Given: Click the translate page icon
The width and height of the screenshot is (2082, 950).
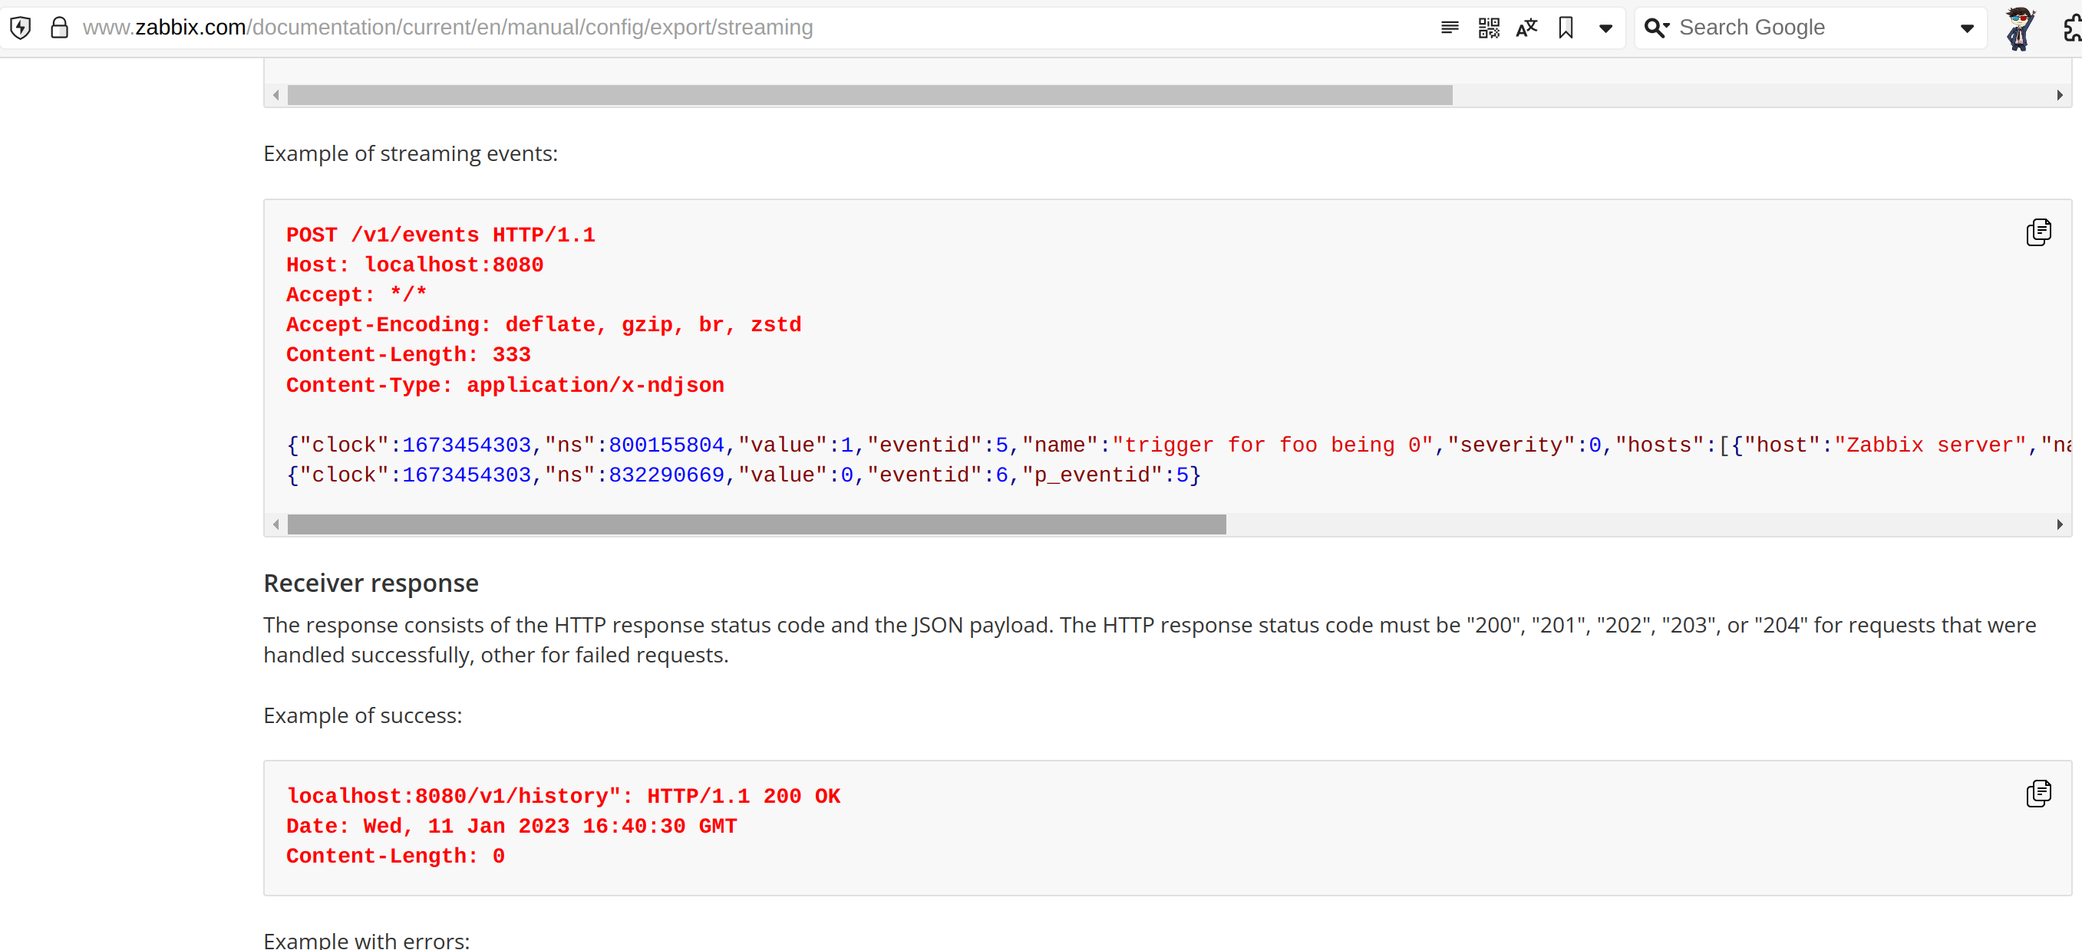Looking at the screenshot, I should [1526, 28].
